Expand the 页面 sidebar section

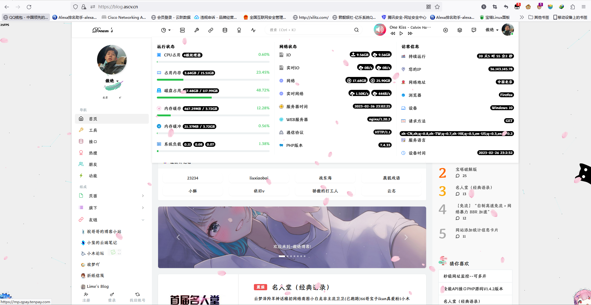point(112,196)
